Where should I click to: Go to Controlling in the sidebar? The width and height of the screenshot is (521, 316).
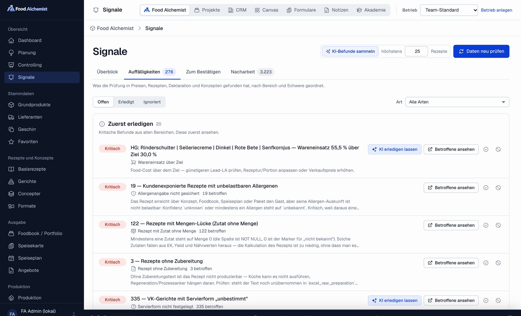[x=42, y=65]
